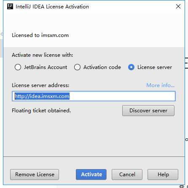This screenshot has height=188, width=188.
Task: Click empty space inside the server address field
Action: coord(122,96)
